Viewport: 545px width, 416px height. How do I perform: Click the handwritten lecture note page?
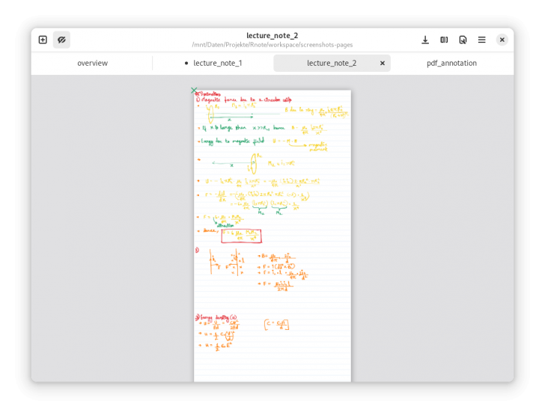pyautogui.click(x=272, y=236)
